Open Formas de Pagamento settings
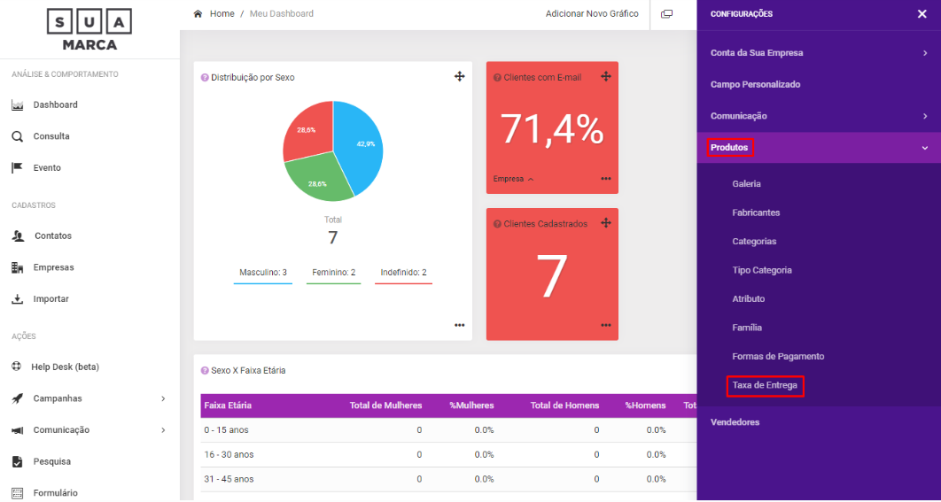The height and width of the screenshot is (502, 941). pyautogui.click(x=778, y=356)
